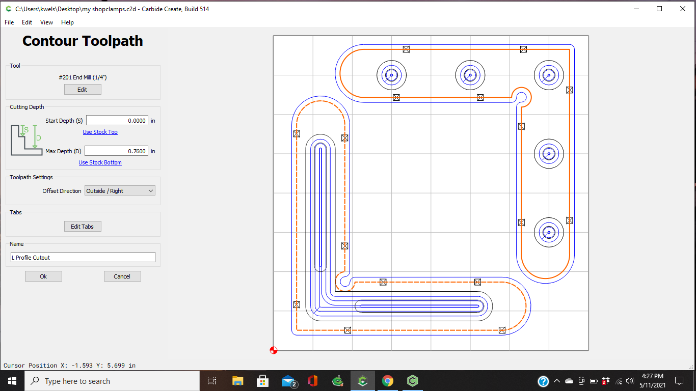Open the volume speaker tray icon
The image size is (696, 391).
[630, 381]
